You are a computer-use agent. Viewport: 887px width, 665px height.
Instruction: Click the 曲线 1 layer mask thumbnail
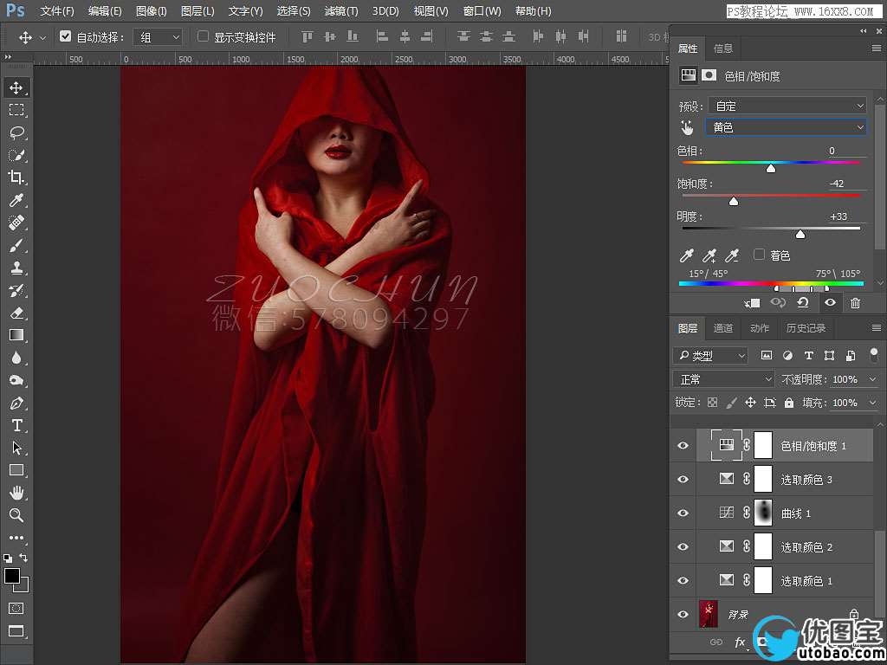point(763,513)
